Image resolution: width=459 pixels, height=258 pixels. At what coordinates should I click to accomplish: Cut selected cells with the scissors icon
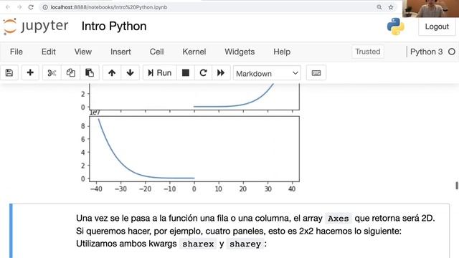click(x=52, y=73)
